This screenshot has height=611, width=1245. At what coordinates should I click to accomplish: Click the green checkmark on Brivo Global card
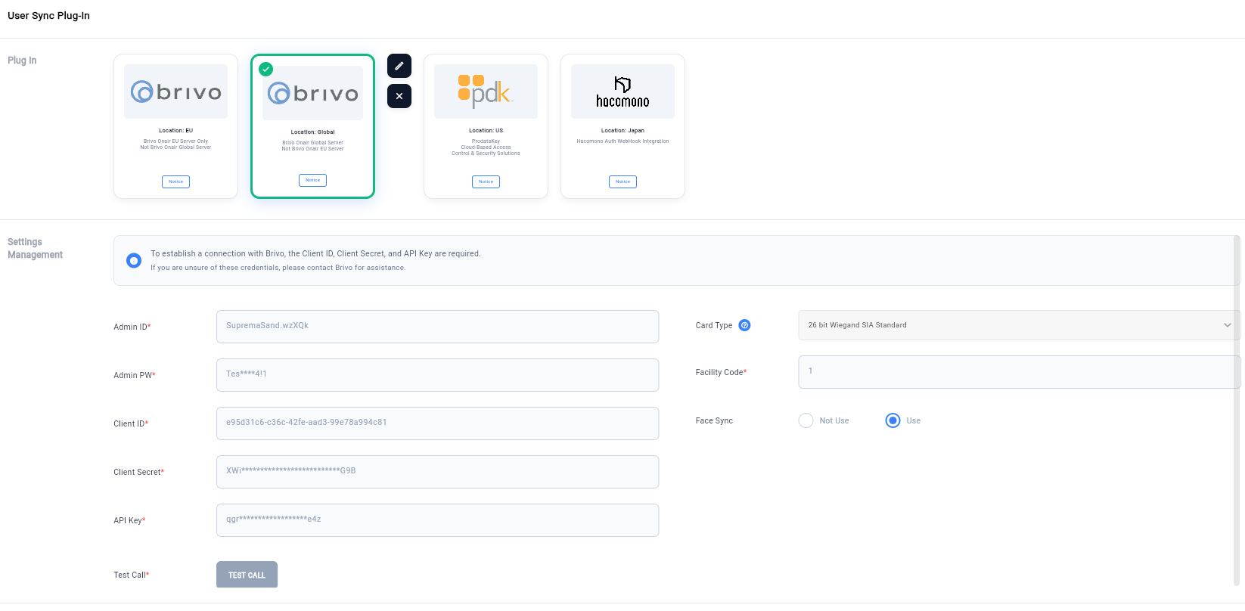(265, 69)
